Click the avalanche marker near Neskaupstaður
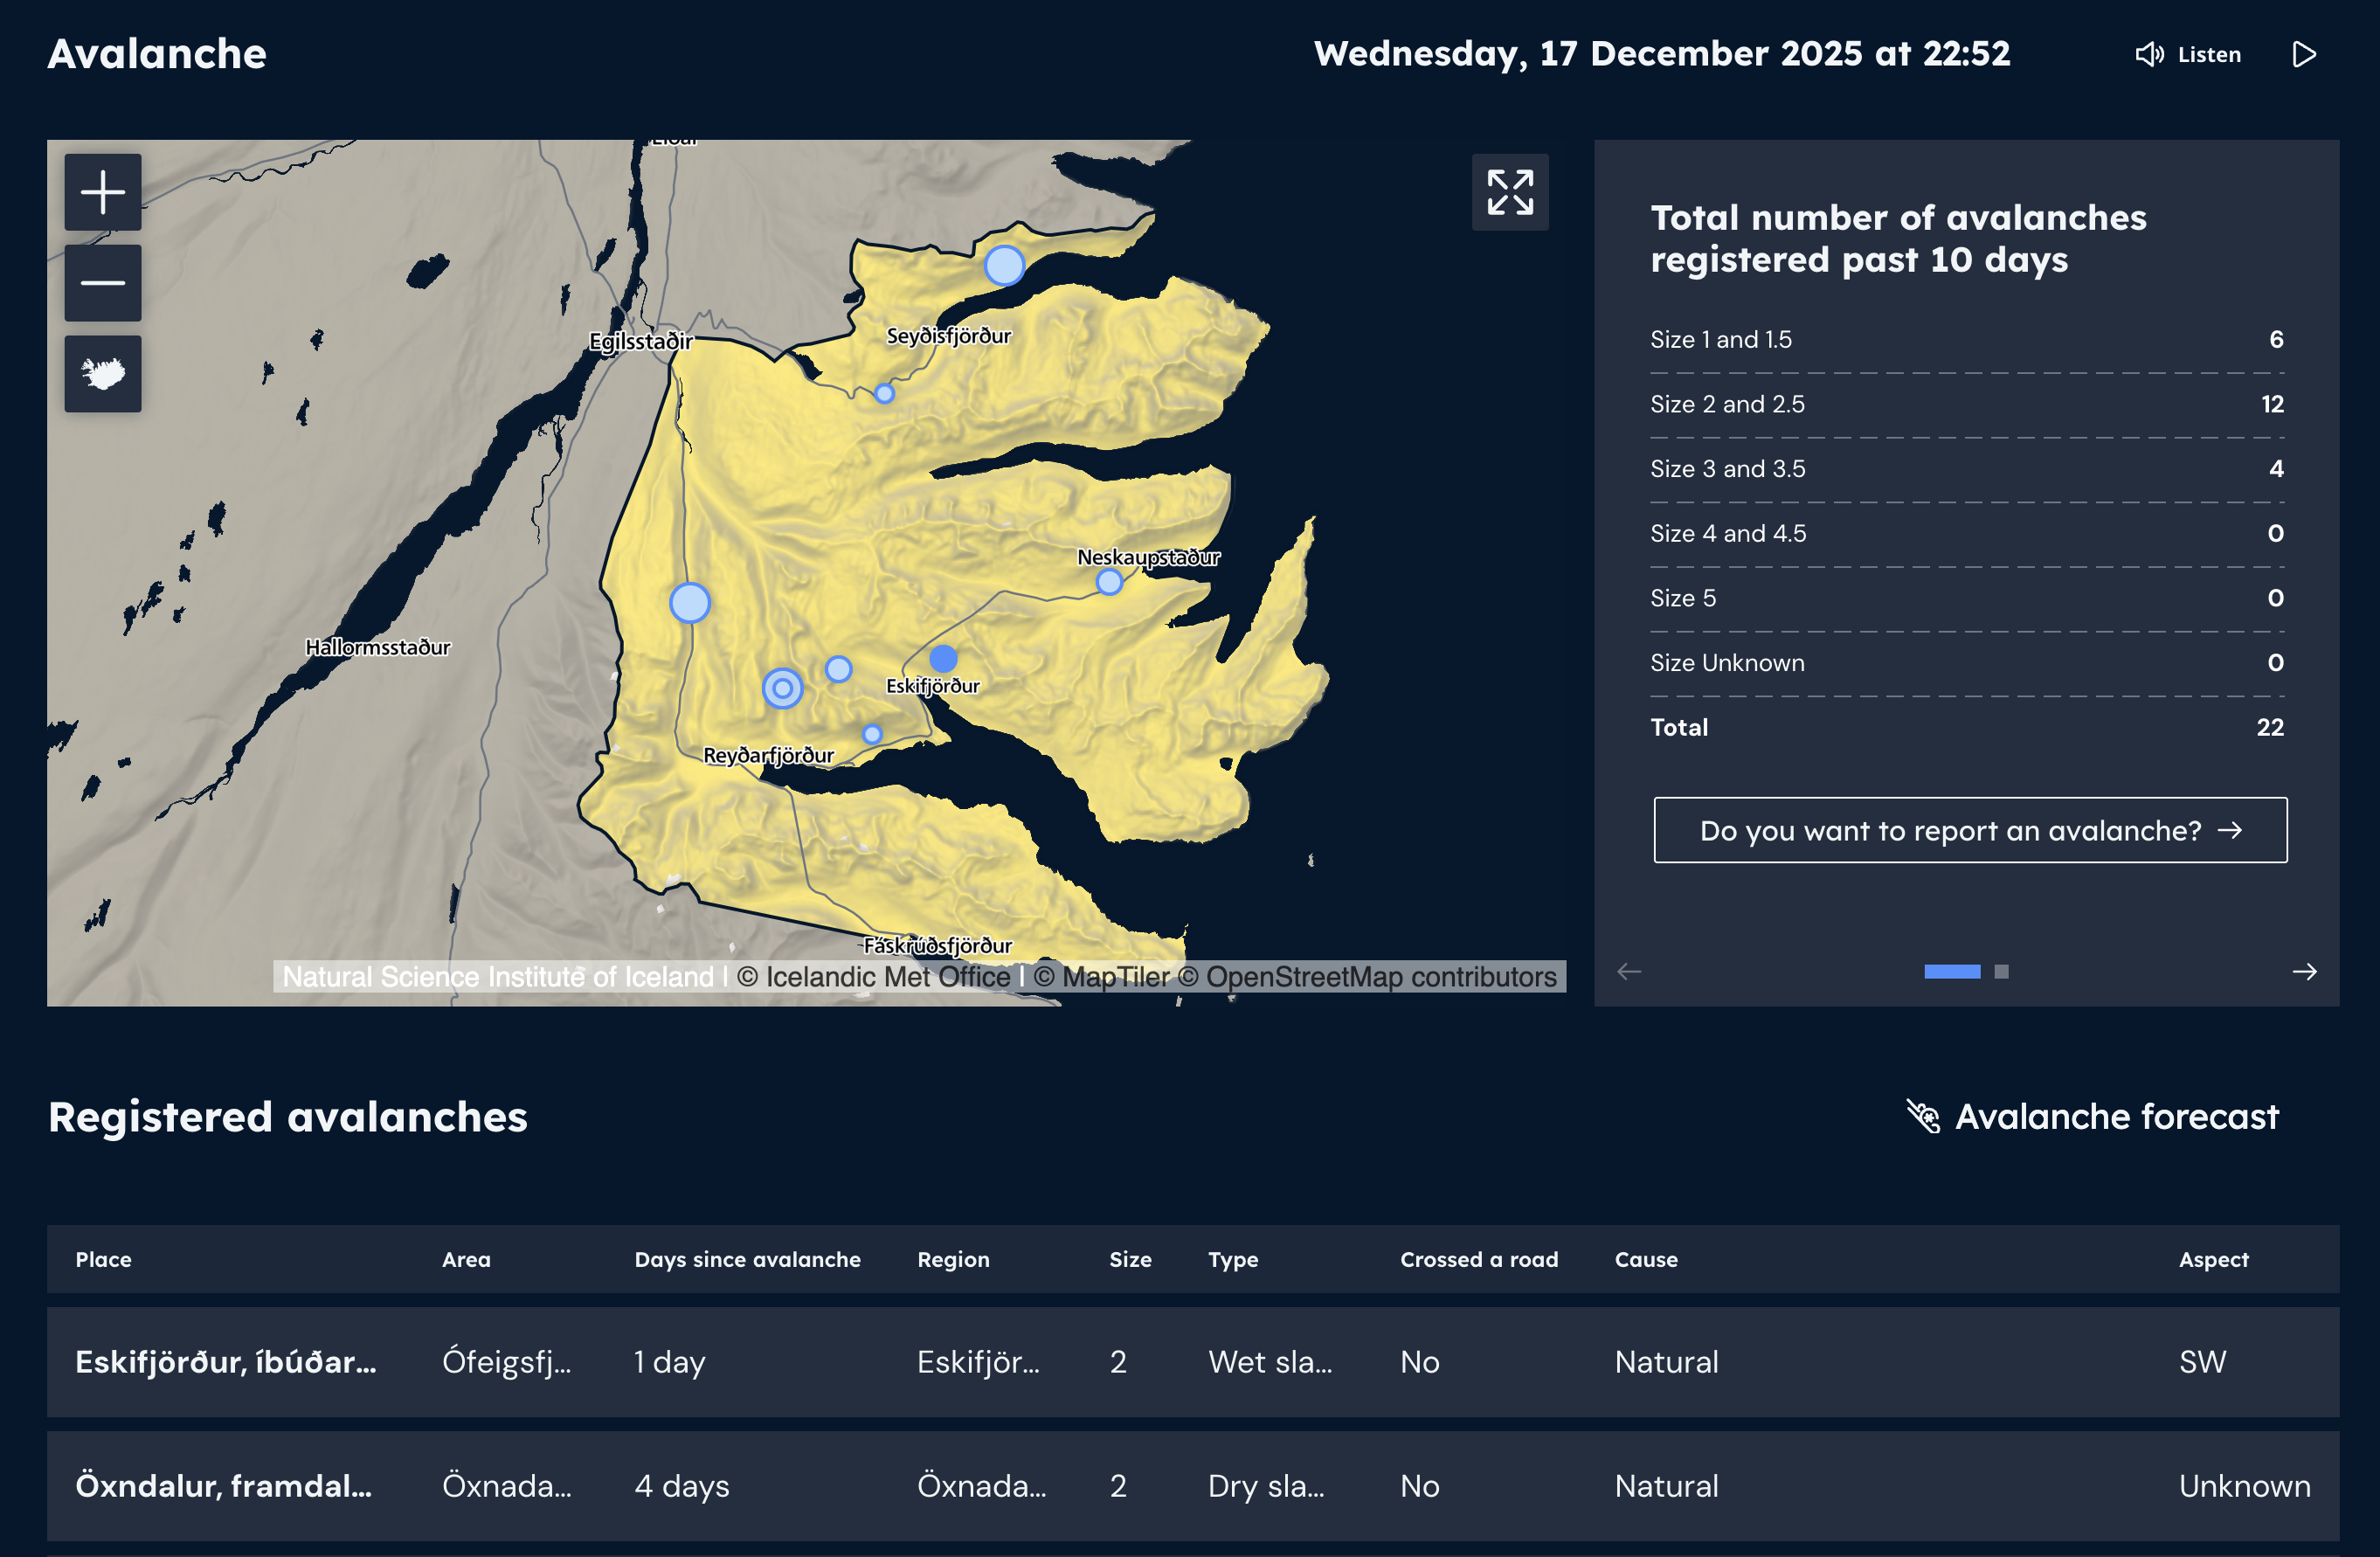Viewport: 2380px width, 1557px height. [x=1108, y=582]
